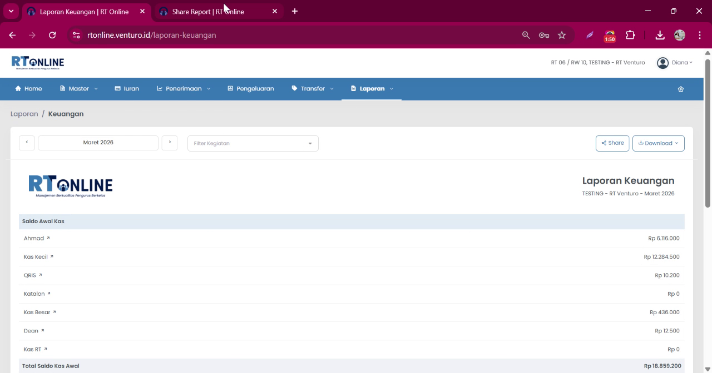The width and height of the screenshot is (712, 373).
Task: Click the browser back arrow
Action: (12, 35)
